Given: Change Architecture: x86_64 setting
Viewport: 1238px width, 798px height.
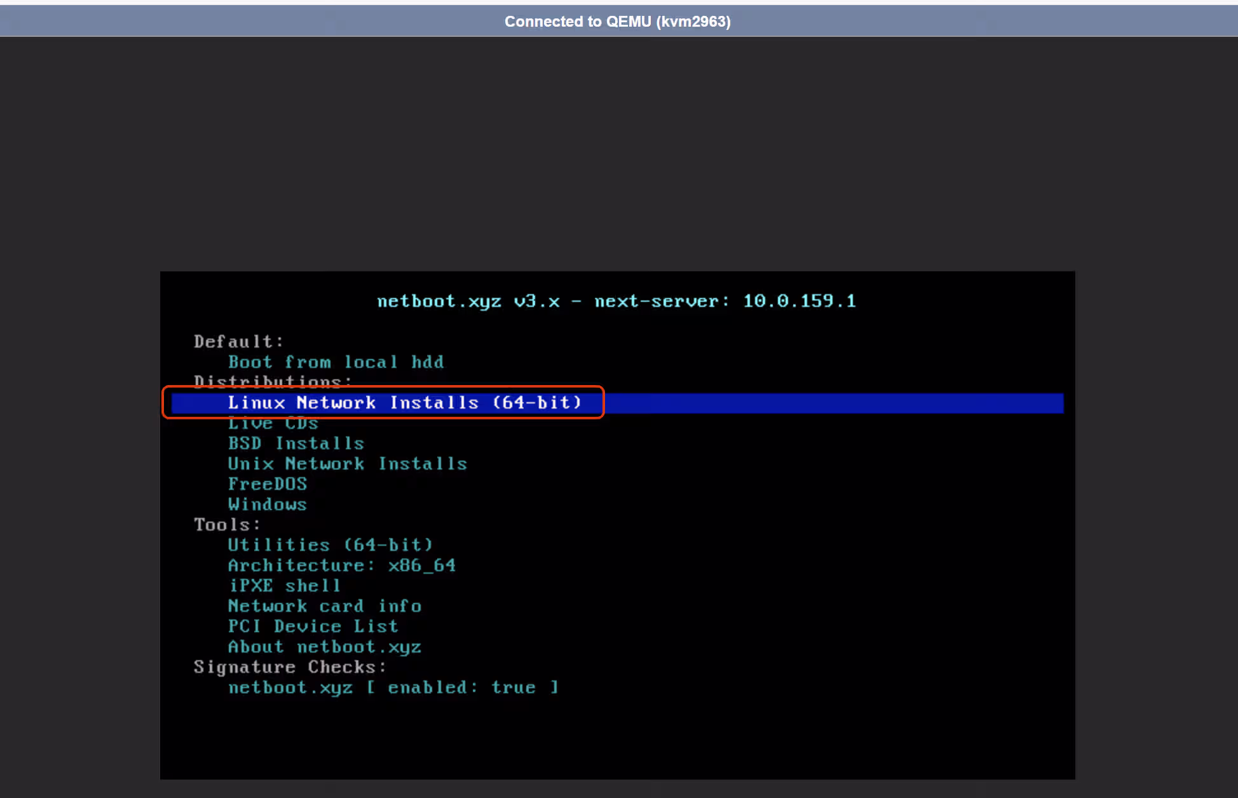Looking at the screenshot, I should (x=341, y=565).
